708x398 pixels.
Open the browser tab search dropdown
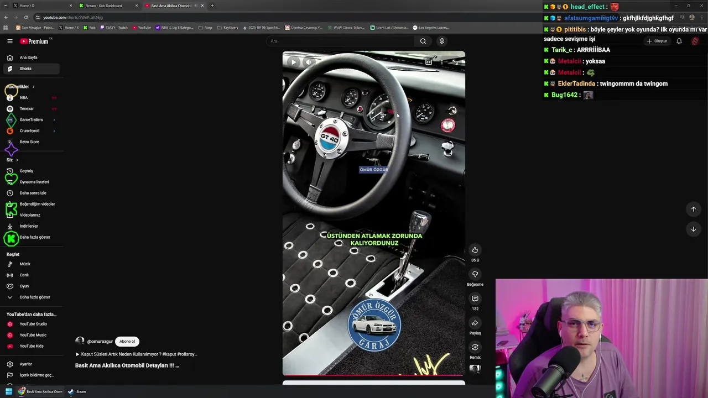coord(6,6)
